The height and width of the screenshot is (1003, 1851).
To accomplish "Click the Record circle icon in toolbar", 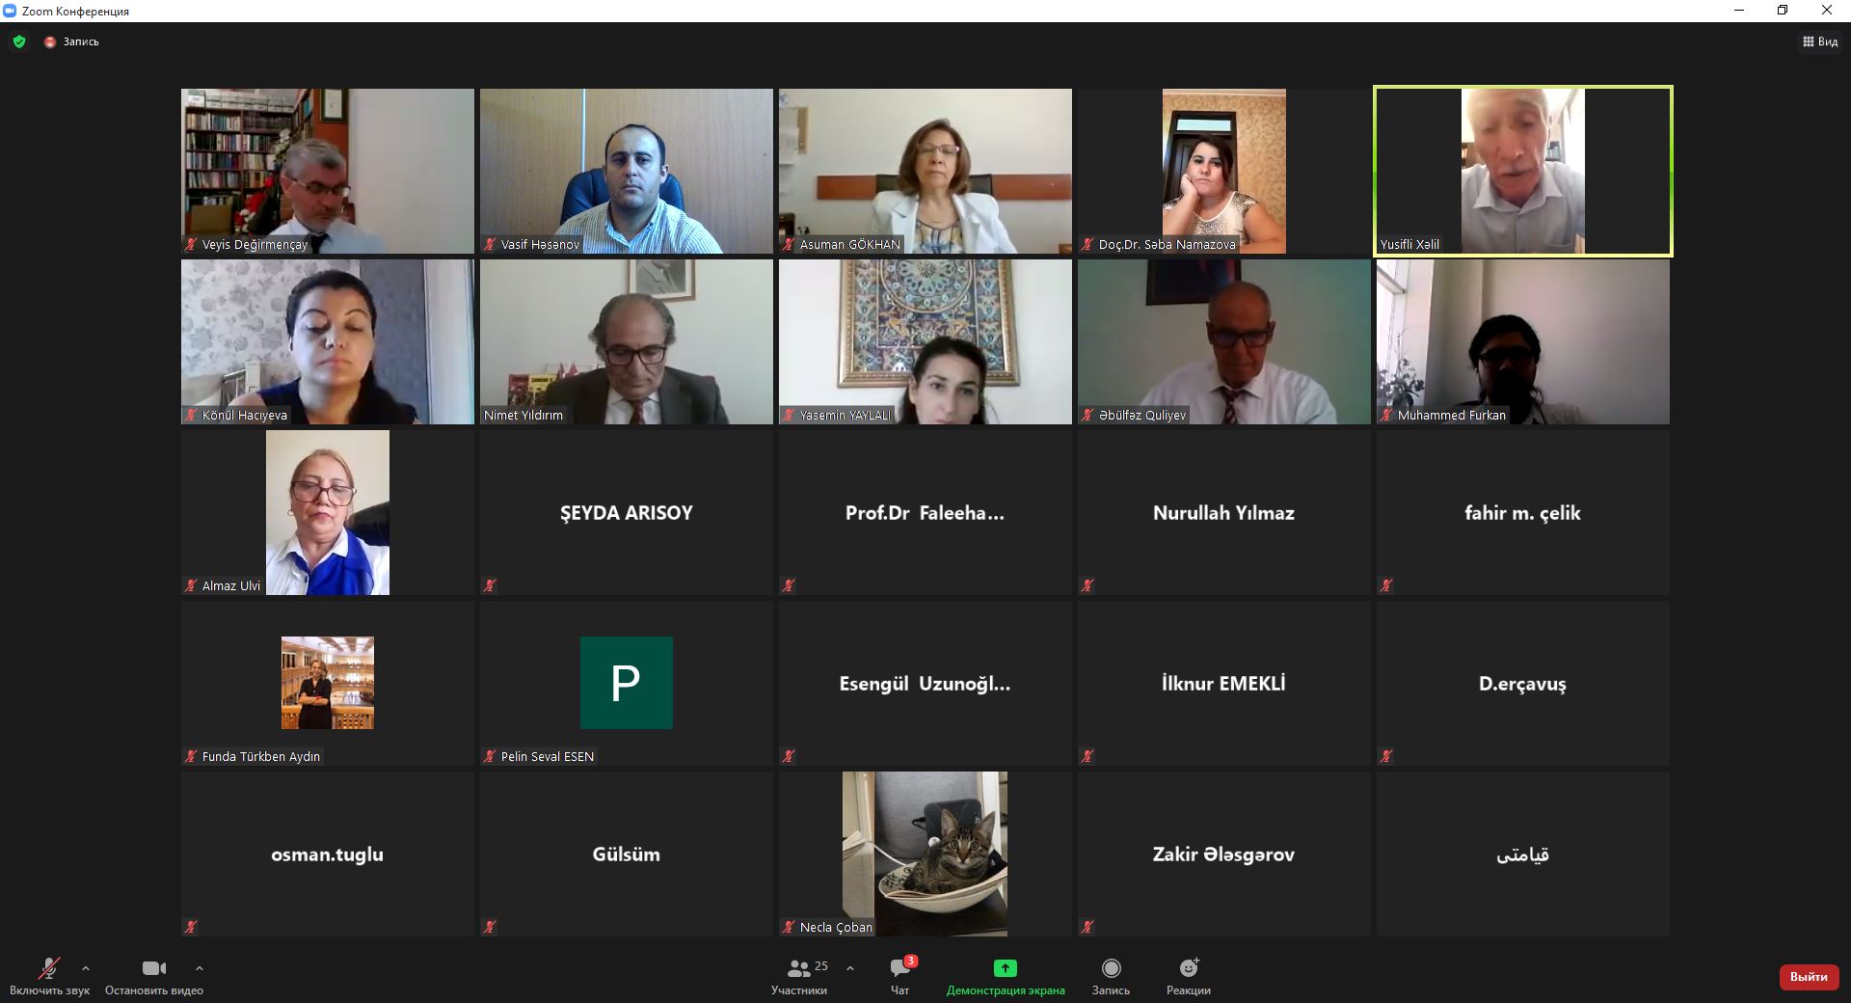I will (1111, 968).
